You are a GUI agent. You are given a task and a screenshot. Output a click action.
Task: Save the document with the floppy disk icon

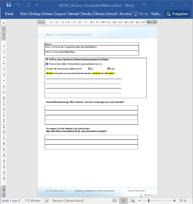coord(9,5)
